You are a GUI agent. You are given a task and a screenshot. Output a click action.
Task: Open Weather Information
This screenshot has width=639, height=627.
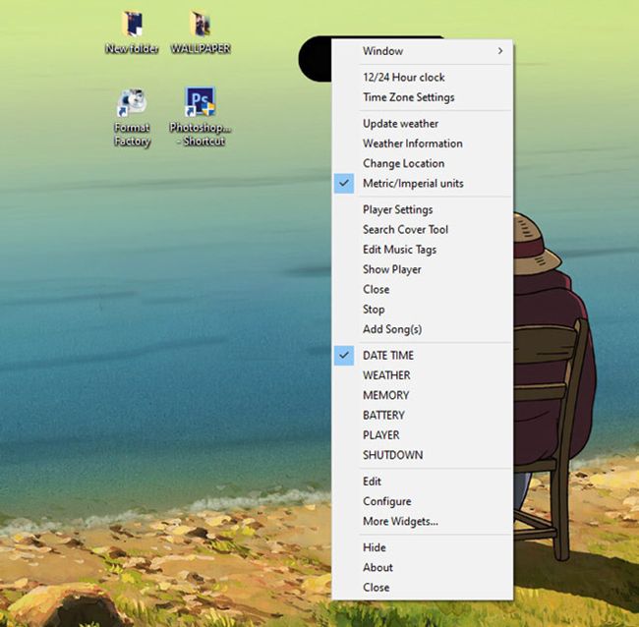click(422, 143)
